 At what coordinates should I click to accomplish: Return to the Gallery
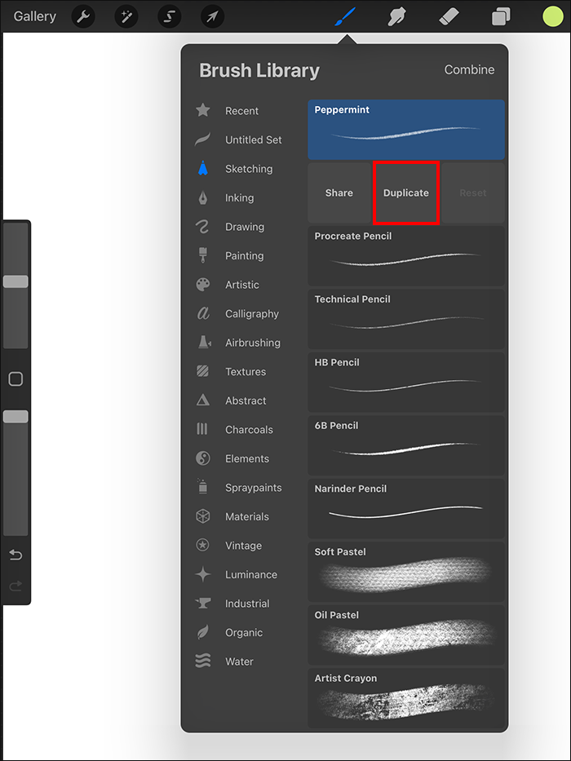tap(34, 16)
